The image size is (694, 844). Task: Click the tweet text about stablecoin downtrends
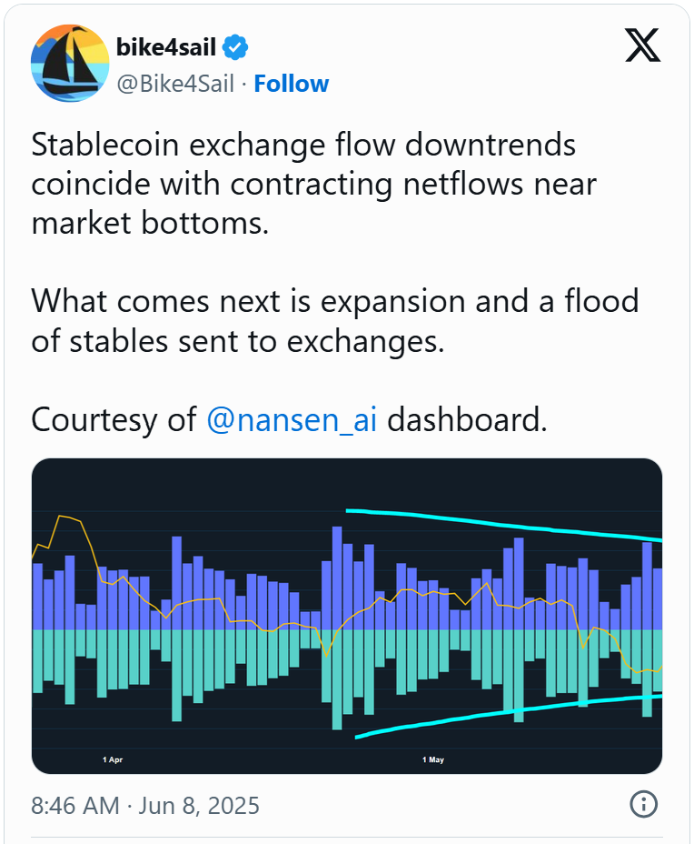point(314,184)
